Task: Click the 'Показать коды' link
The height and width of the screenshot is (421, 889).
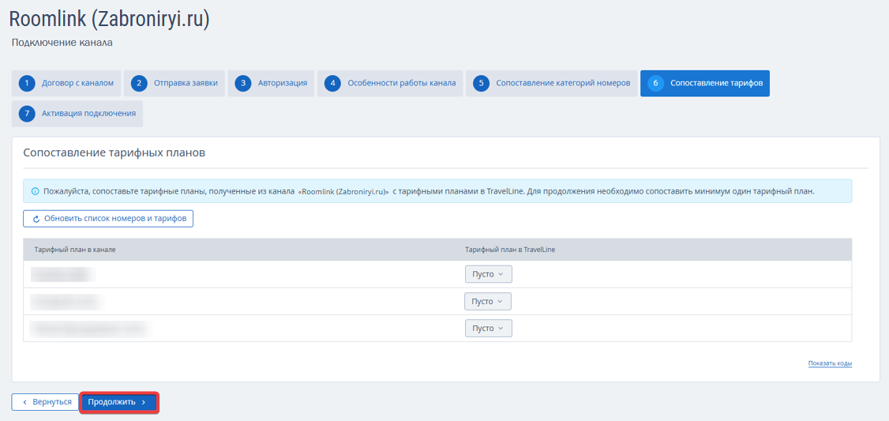Action: (x=829, y=363)
